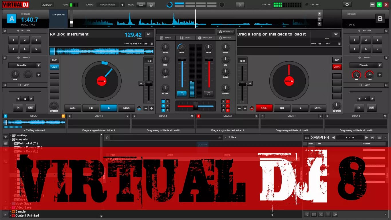Viewport: 391px width, 220px height.
Task: Click deck B loop OUT button
Action: coord(372,108)
